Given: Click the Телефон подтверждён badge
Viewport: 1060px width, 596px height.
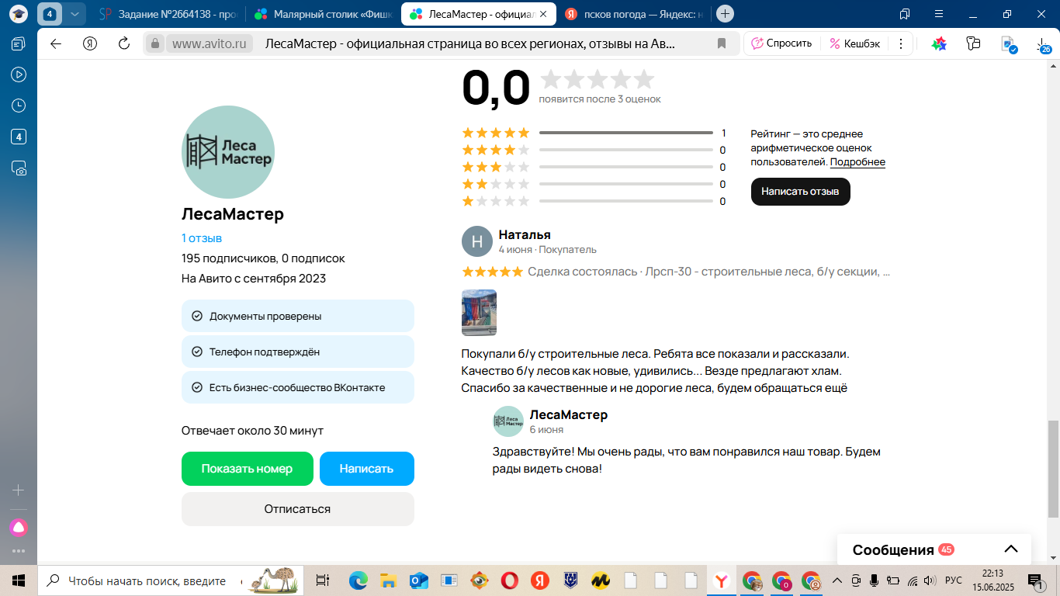Looking at the screenshot, I should click(297, 352).
